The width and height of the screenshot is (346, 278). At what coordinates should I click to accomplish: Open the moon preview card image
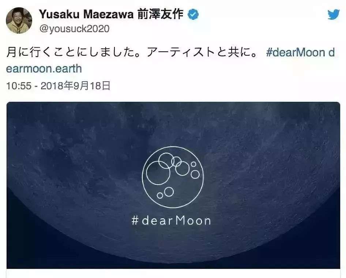(x=173, y=185)
